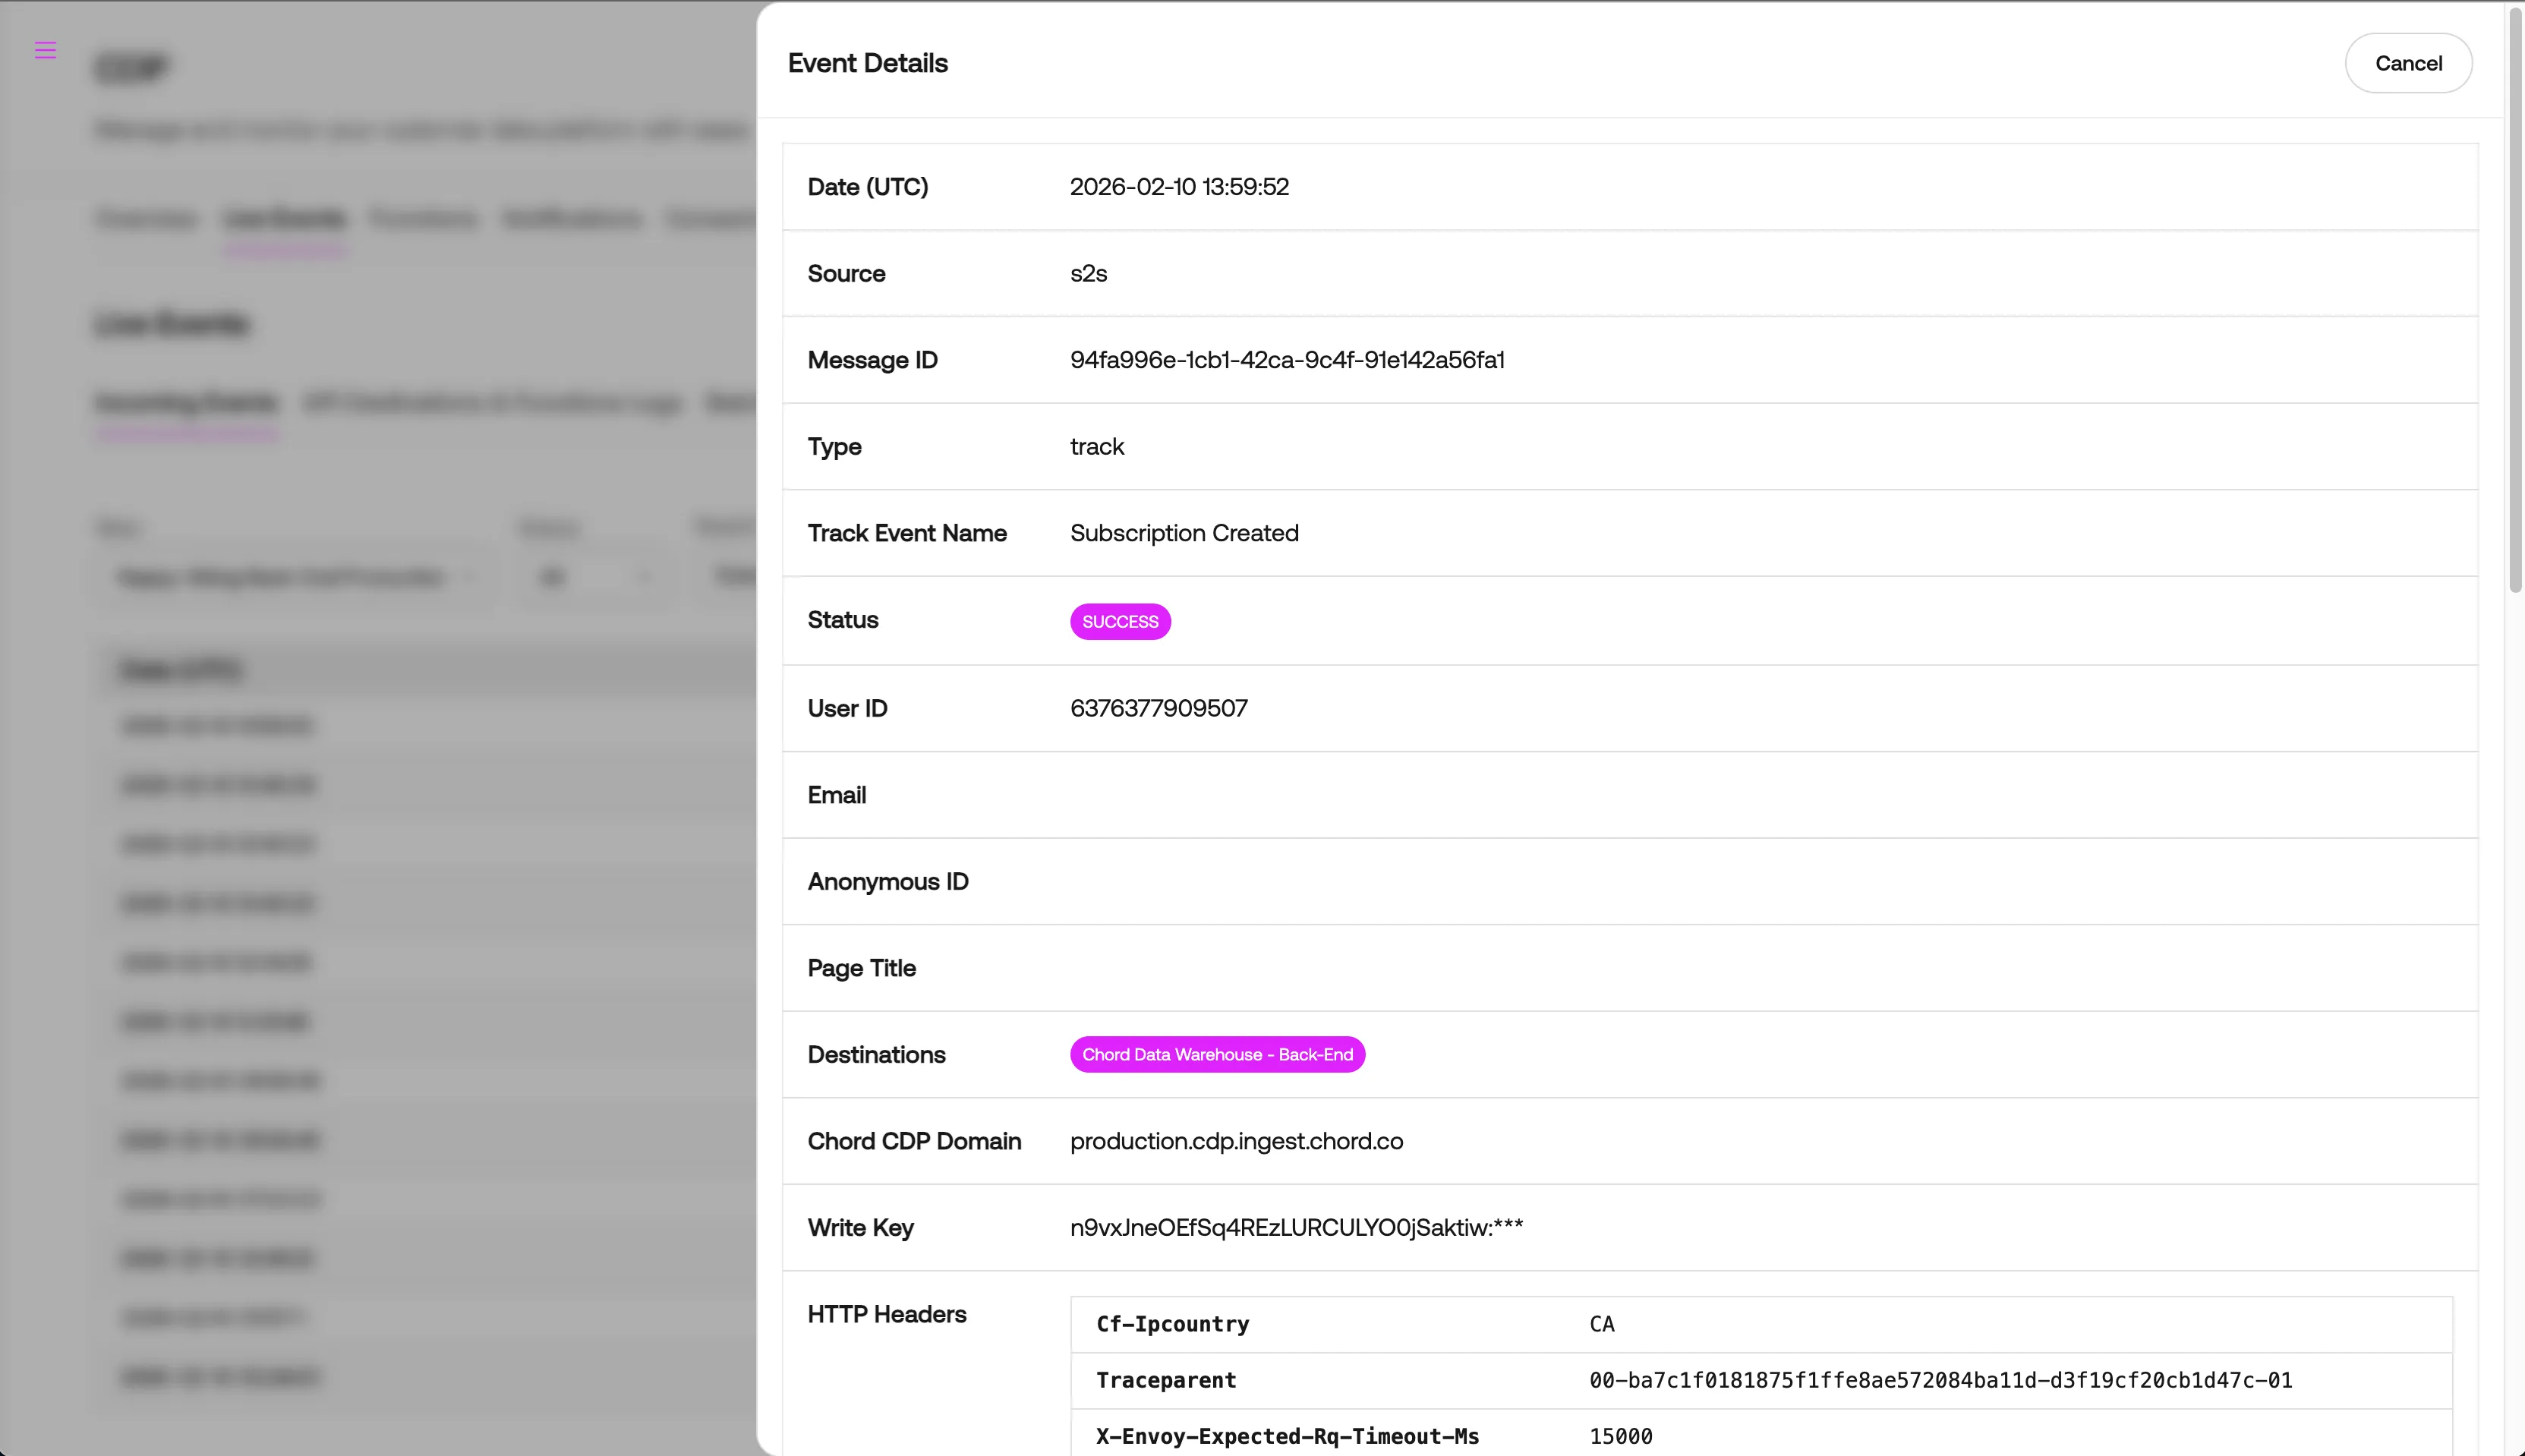Image resolution: width=2525 pixels, height=1456 pixels.
Task: Click the X-Envoy-Expected-Rq-Timeout-Ms header name
Action: 1287,1436
